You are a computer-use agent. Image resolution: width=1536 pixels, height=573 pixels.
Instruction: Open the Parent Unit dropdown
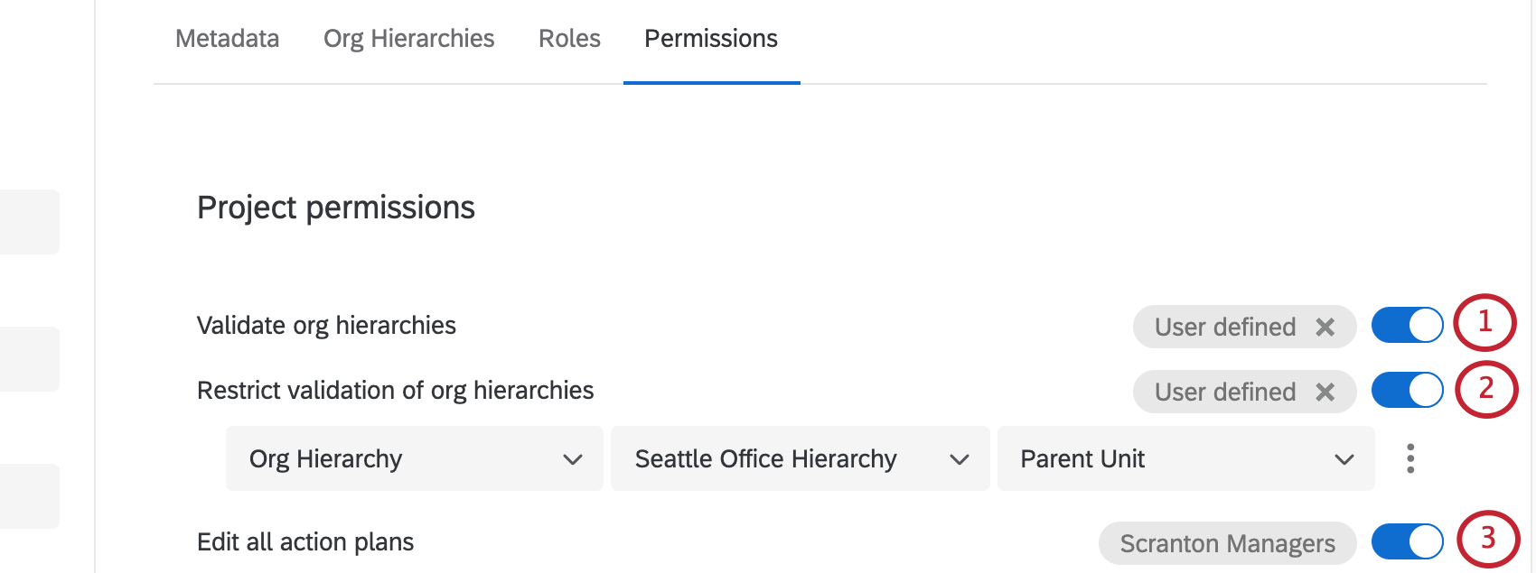1185,458
